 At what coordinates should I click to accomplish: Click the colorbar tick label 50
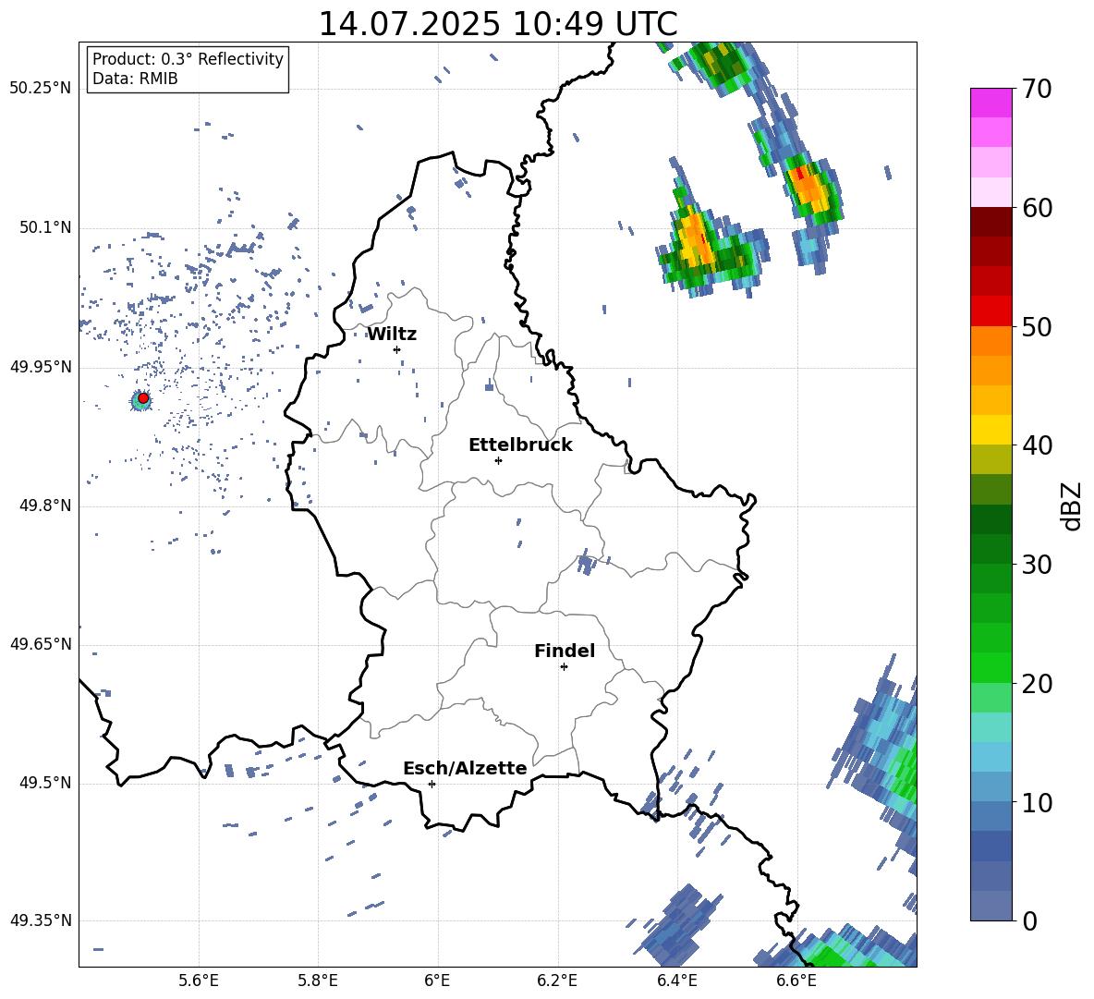(1037, 327)
